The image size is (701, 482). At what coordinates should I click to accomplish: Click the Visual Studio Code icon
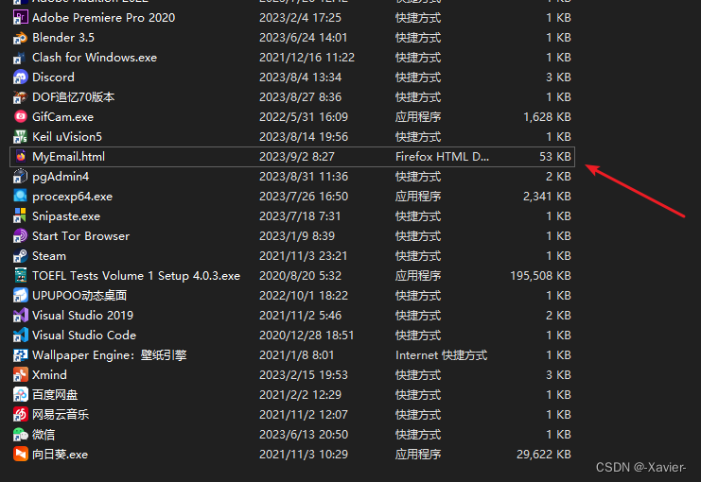pos(20,335)
